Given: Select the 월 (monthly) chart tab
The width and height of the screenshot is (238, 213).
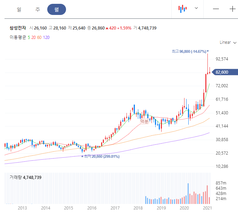Looking at the screenshot, I should coord(57,9).
